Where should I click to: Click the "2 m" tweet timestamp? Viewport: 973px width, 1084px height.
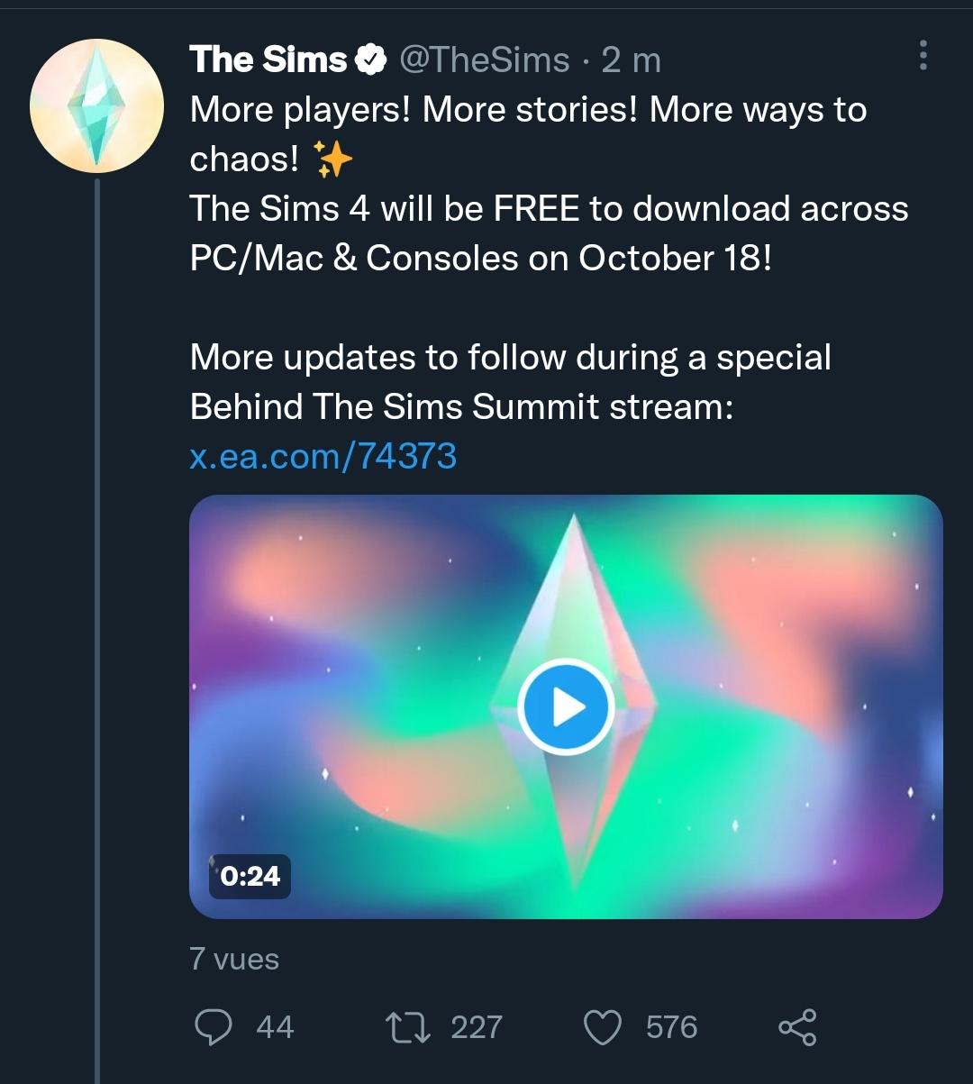(x=631, y=60)
